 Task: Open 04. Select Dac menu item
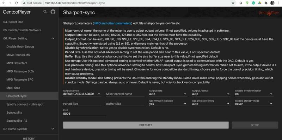click(x=29, y=22)
